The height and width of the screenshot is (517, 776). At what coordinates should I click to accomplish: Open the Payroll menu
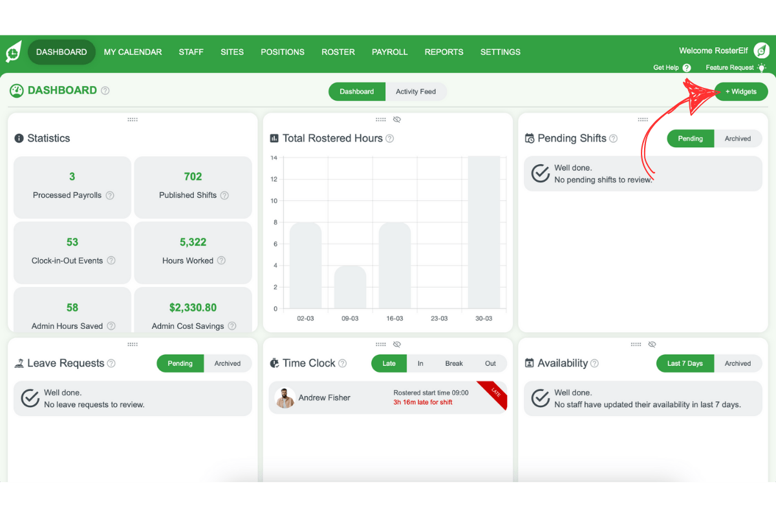pos(389,52)
